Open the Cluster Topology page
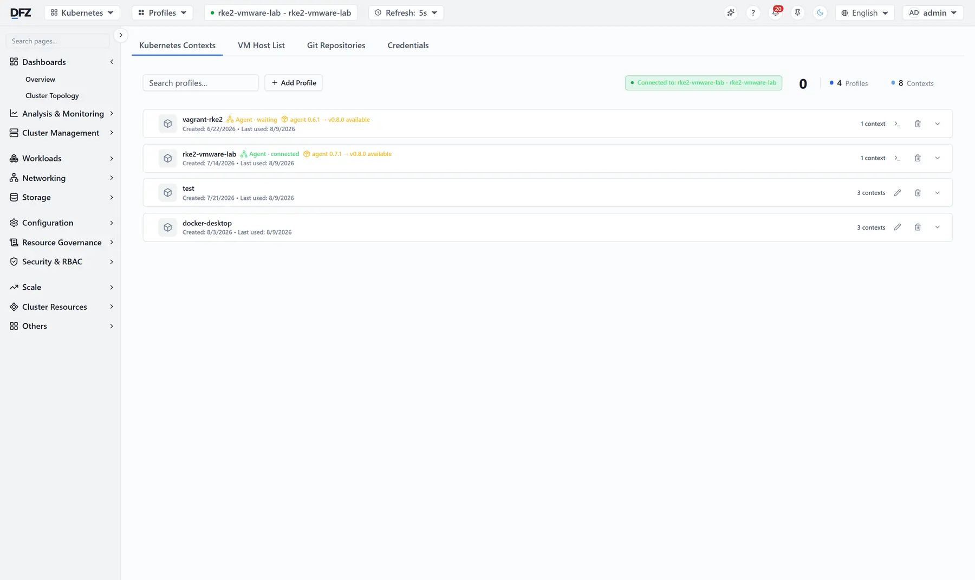 pyautogui.click(x=52, y=96)
